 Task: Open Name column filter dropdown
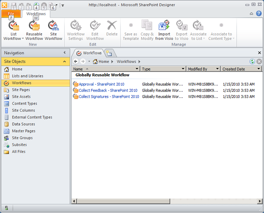click(x=137, y=69)
